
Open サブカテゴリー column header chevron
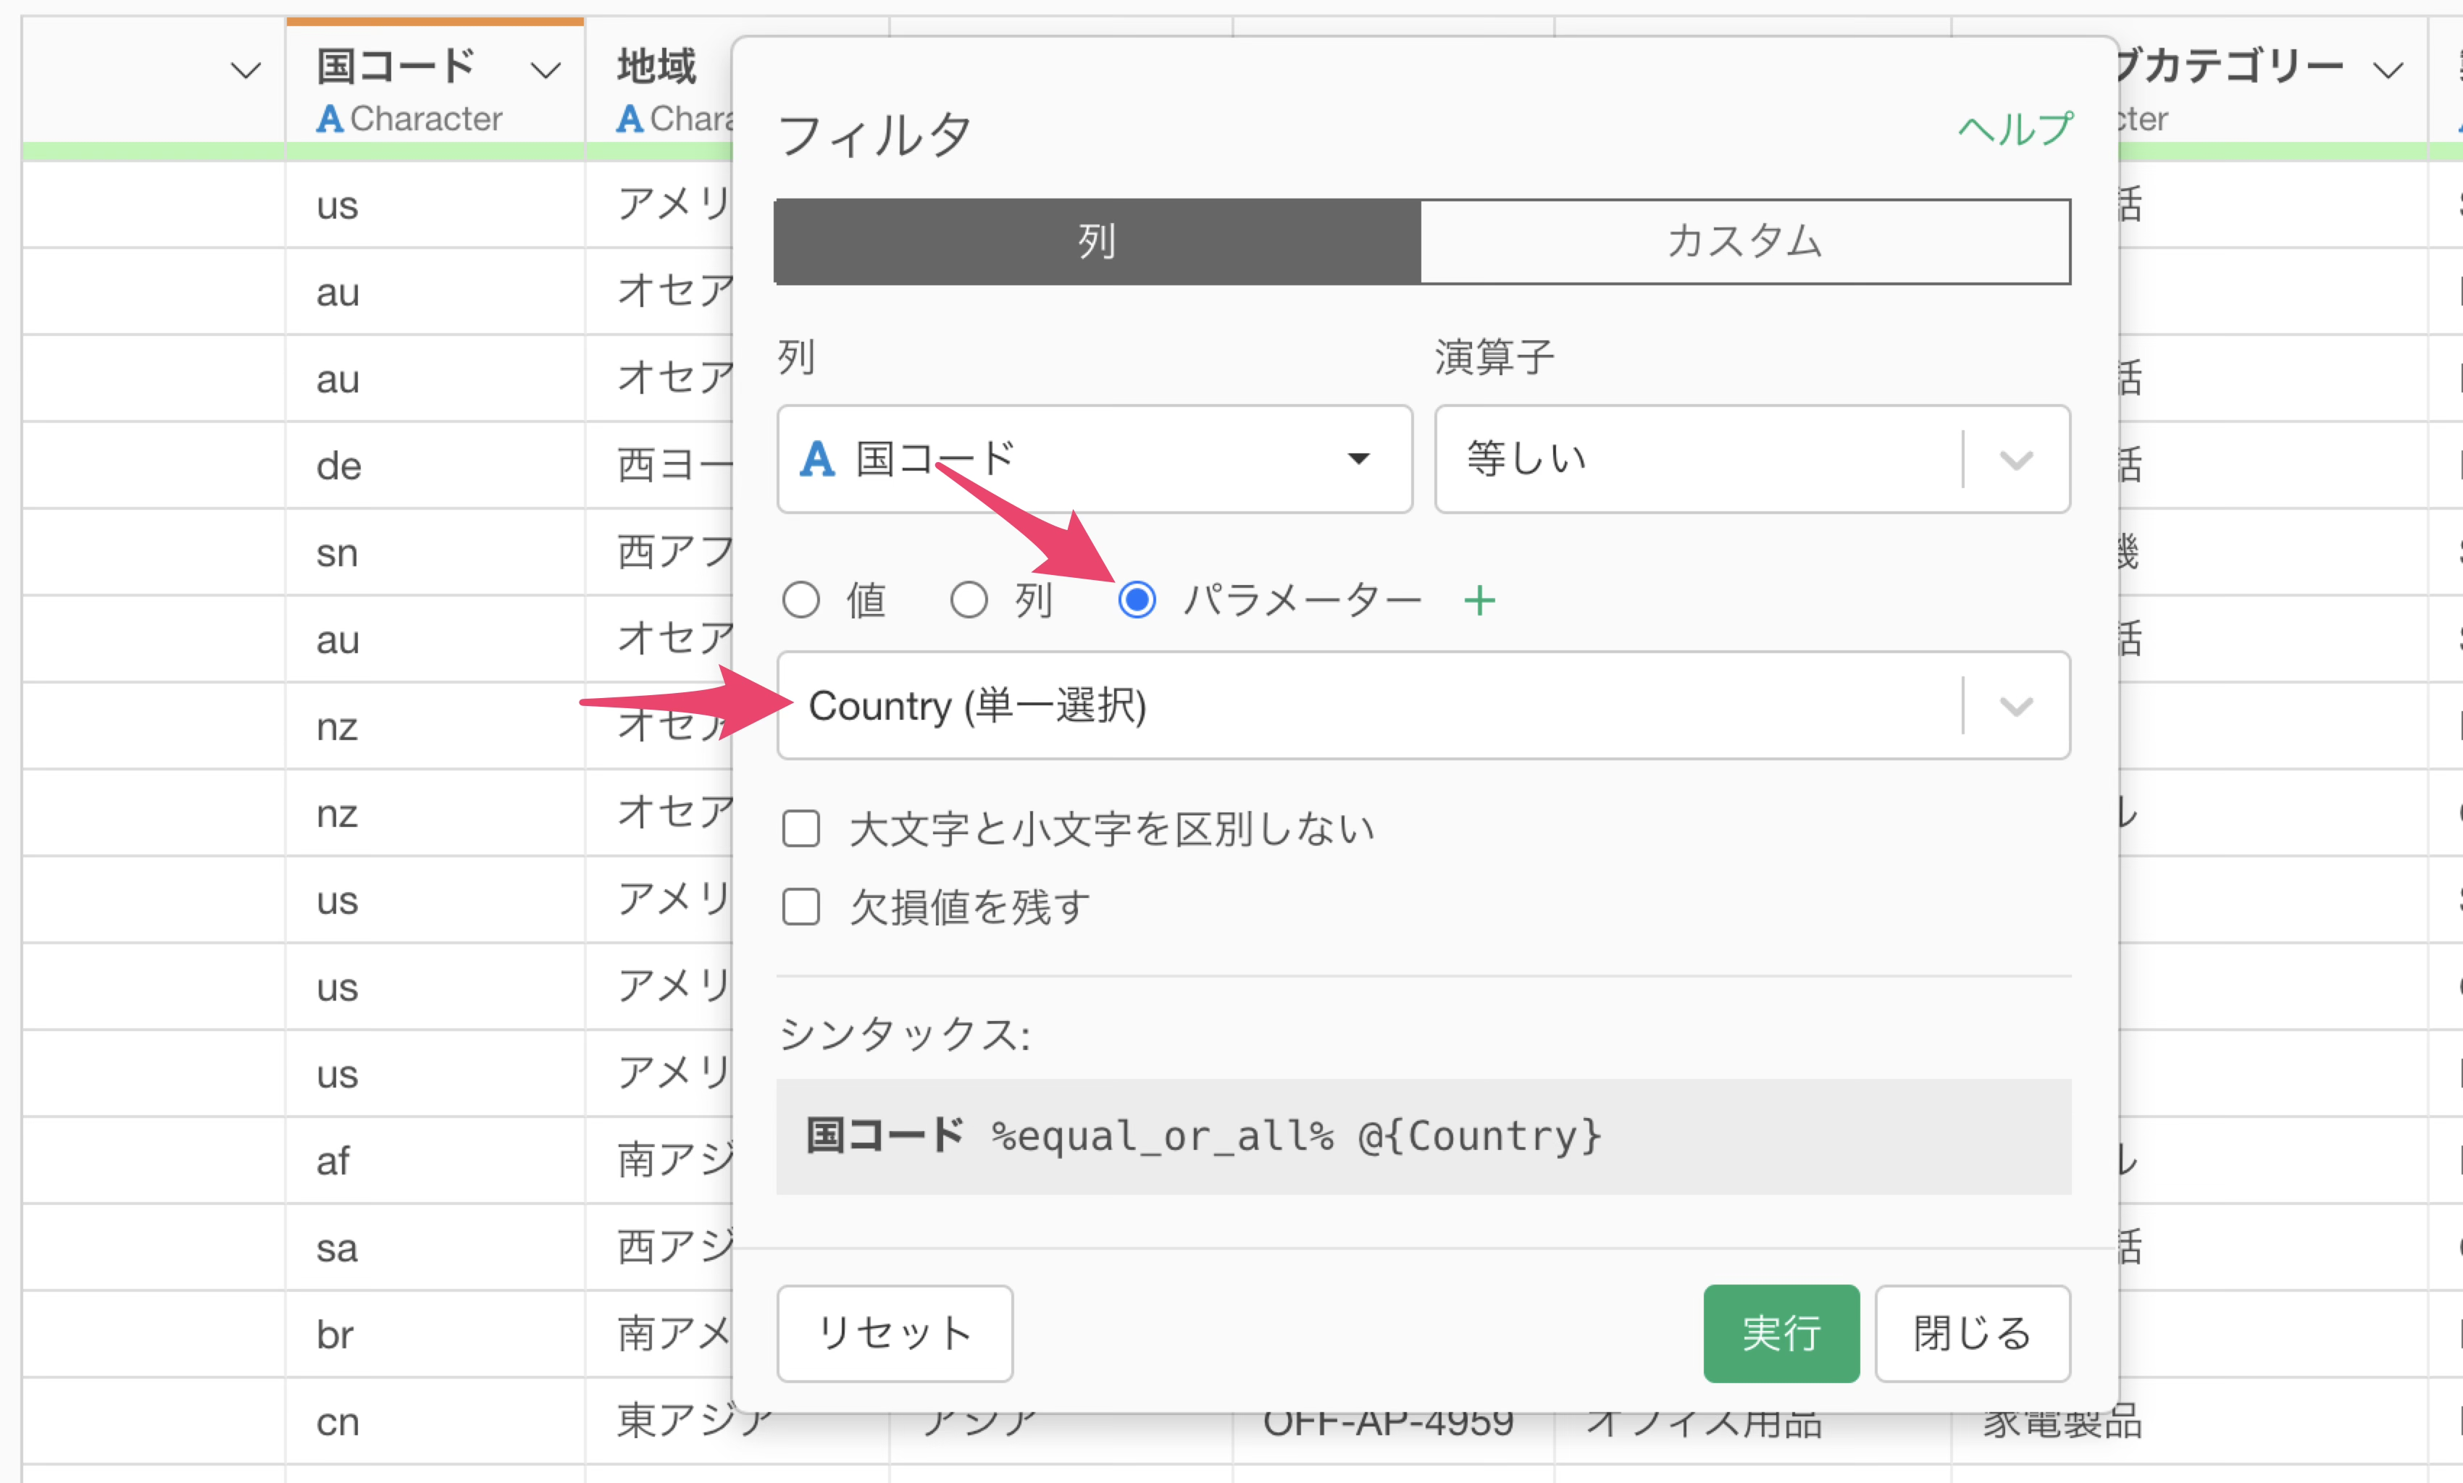point(2388,71)
